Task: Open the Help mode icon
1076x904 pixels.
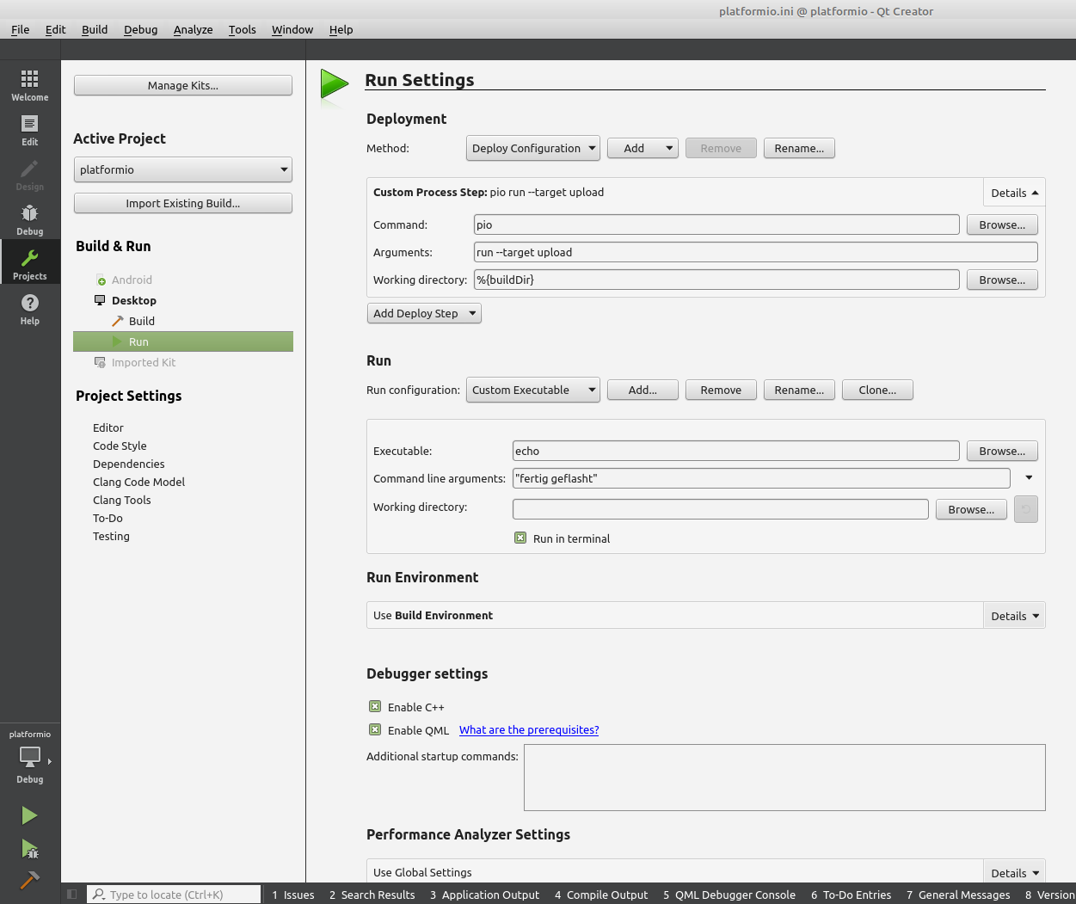Action: (x=29, y=309)
